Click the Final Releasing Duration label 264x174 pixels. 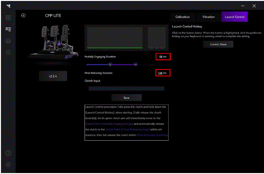(98, 73)
